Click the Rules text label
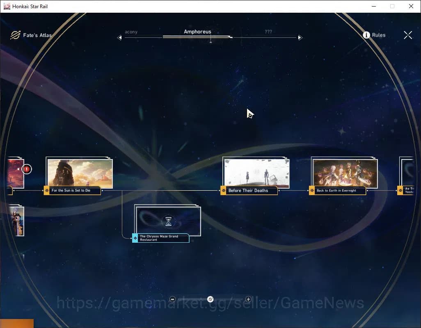The height and width of the screenshot is (328, 421). [x=379, y=35]
